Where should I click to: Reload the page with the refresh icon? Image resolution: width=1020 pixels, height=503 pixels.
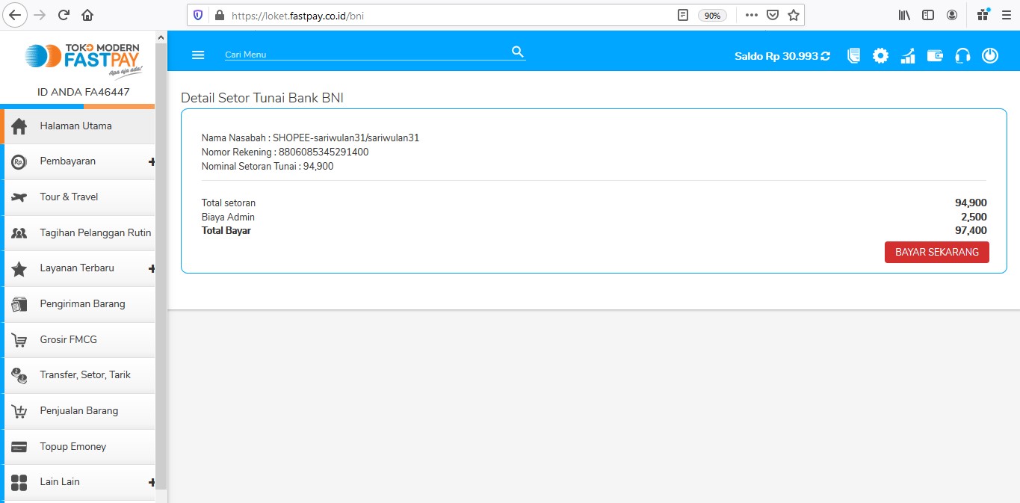pyautogui.click(x=64, y=15)
